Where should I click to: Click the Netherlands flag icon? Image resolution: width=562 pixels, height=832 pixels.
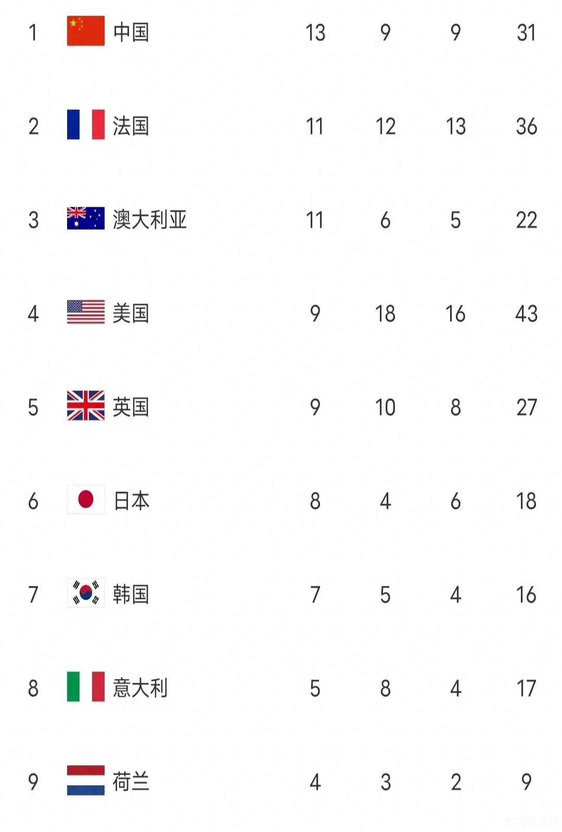[86, 781]
